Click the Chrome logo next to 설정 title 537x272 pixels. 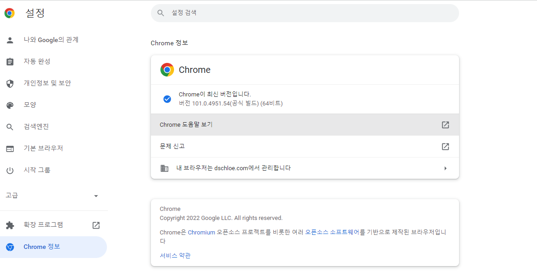point(10,13)
